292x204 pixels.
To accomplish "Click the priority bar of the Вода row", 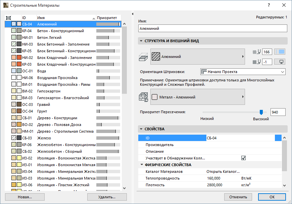I will point(108,71).
